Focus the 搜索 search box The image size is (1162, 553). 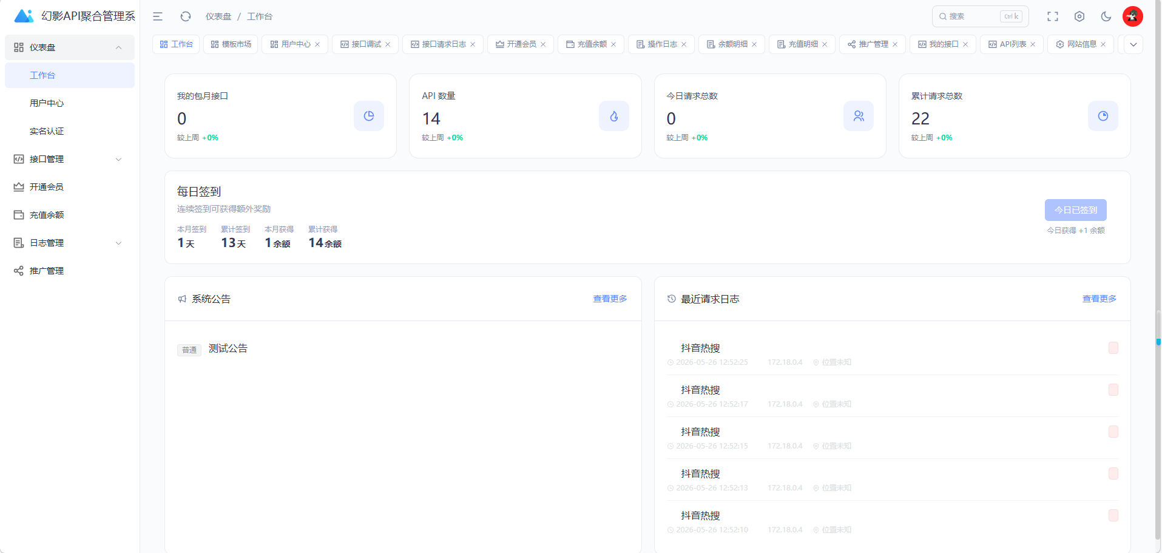click(x=980, y=16)
